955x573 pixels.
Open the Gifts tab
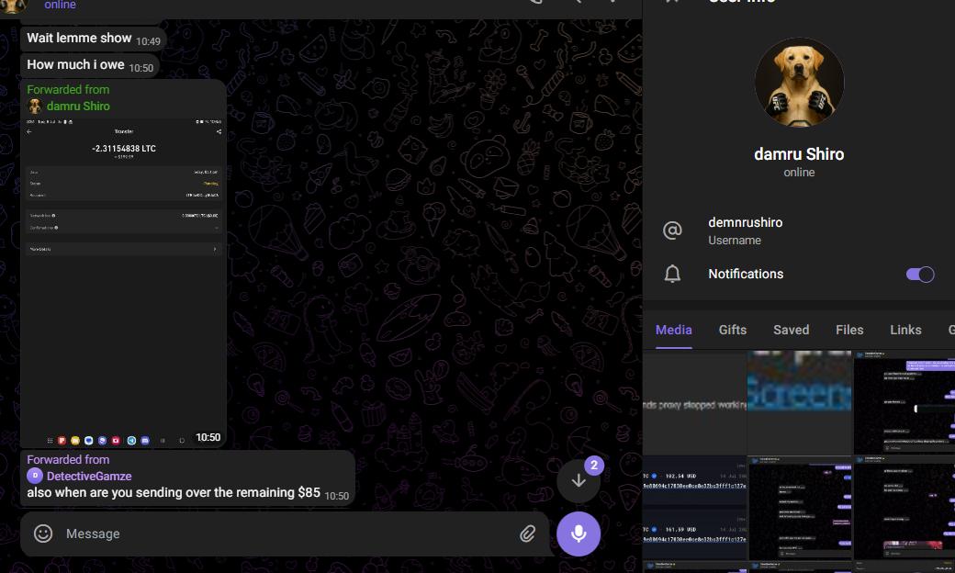[x=732, y=330]
